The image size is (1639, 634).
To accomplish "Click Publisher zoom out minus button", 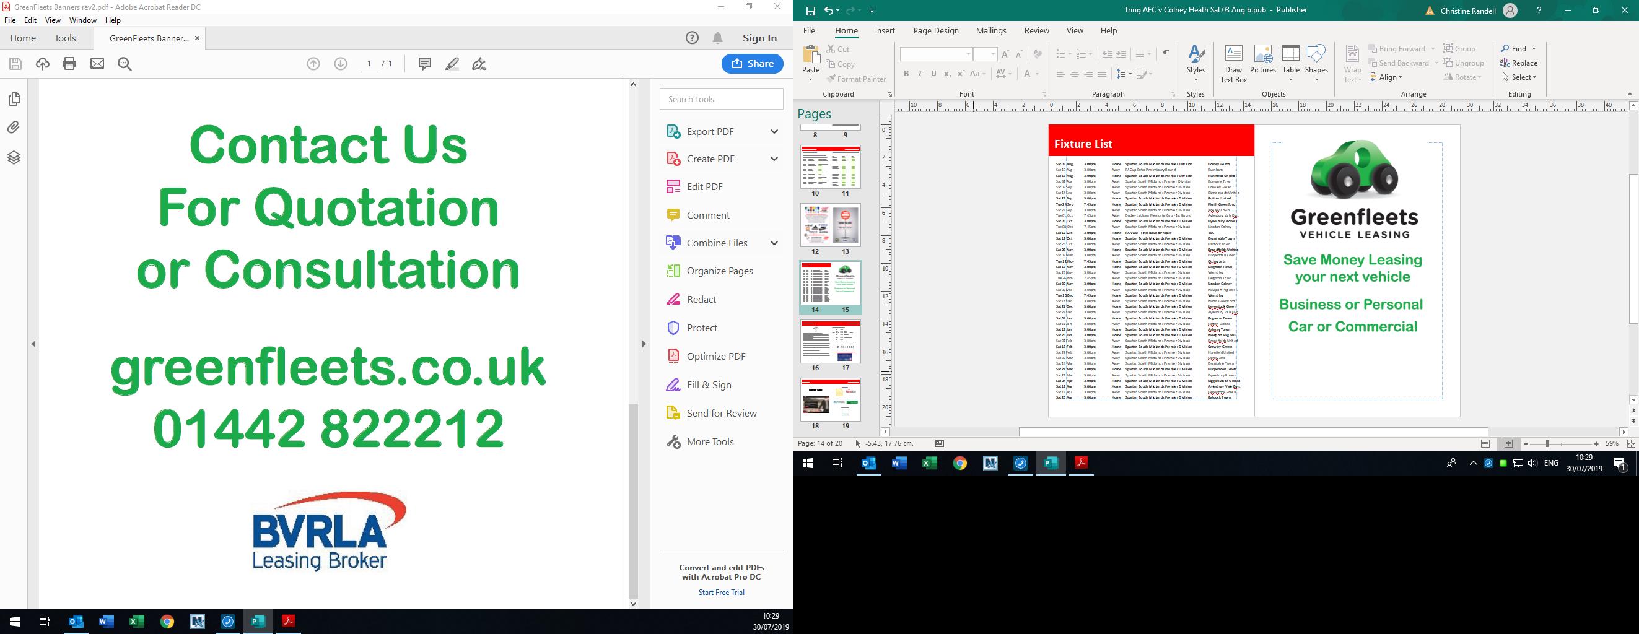I will point(1526,444).
